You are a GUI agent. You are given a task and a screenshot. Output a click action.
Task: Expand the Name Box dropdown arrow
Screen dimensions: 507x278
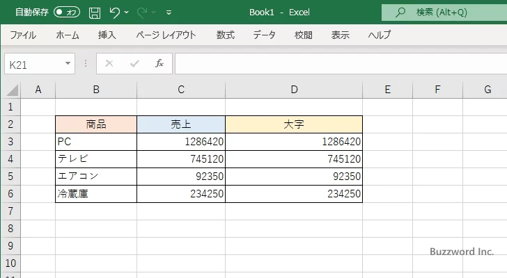coord(68,63)
